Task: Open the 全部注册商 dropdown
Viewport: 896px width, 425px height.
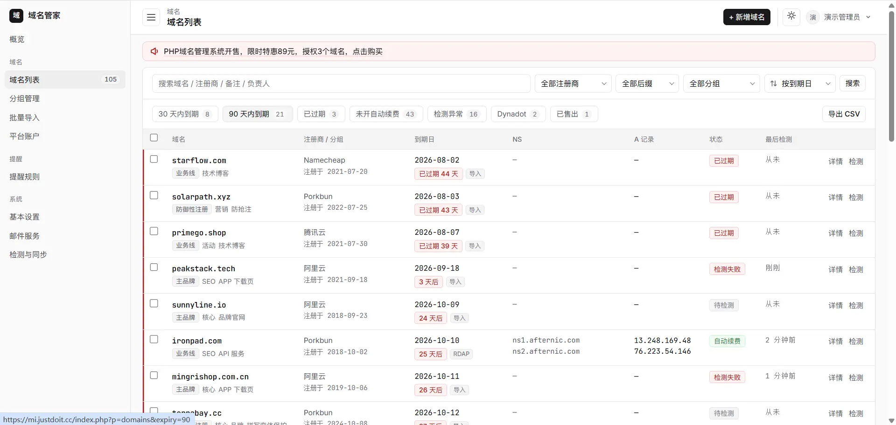Action: pyautogui.click(x=573, y=83)
